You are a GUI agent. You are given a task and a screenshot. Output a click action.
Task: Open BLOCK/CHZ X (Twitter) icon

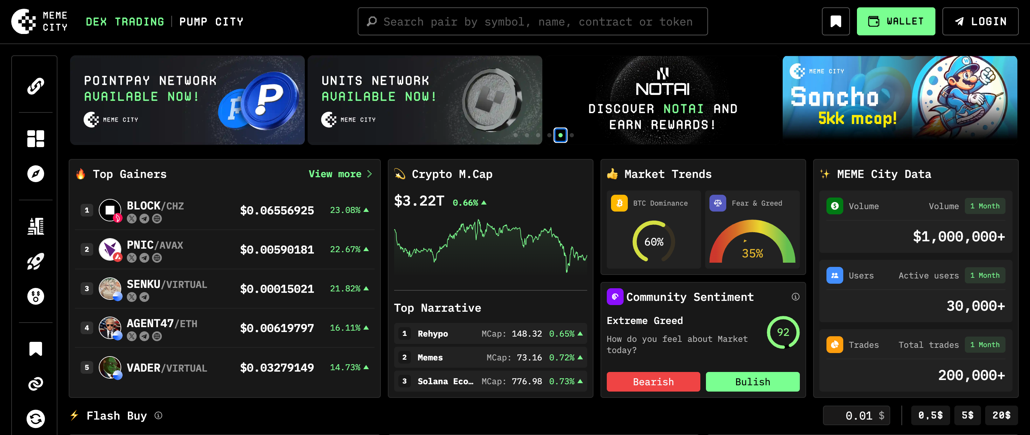tap(131, 219)
